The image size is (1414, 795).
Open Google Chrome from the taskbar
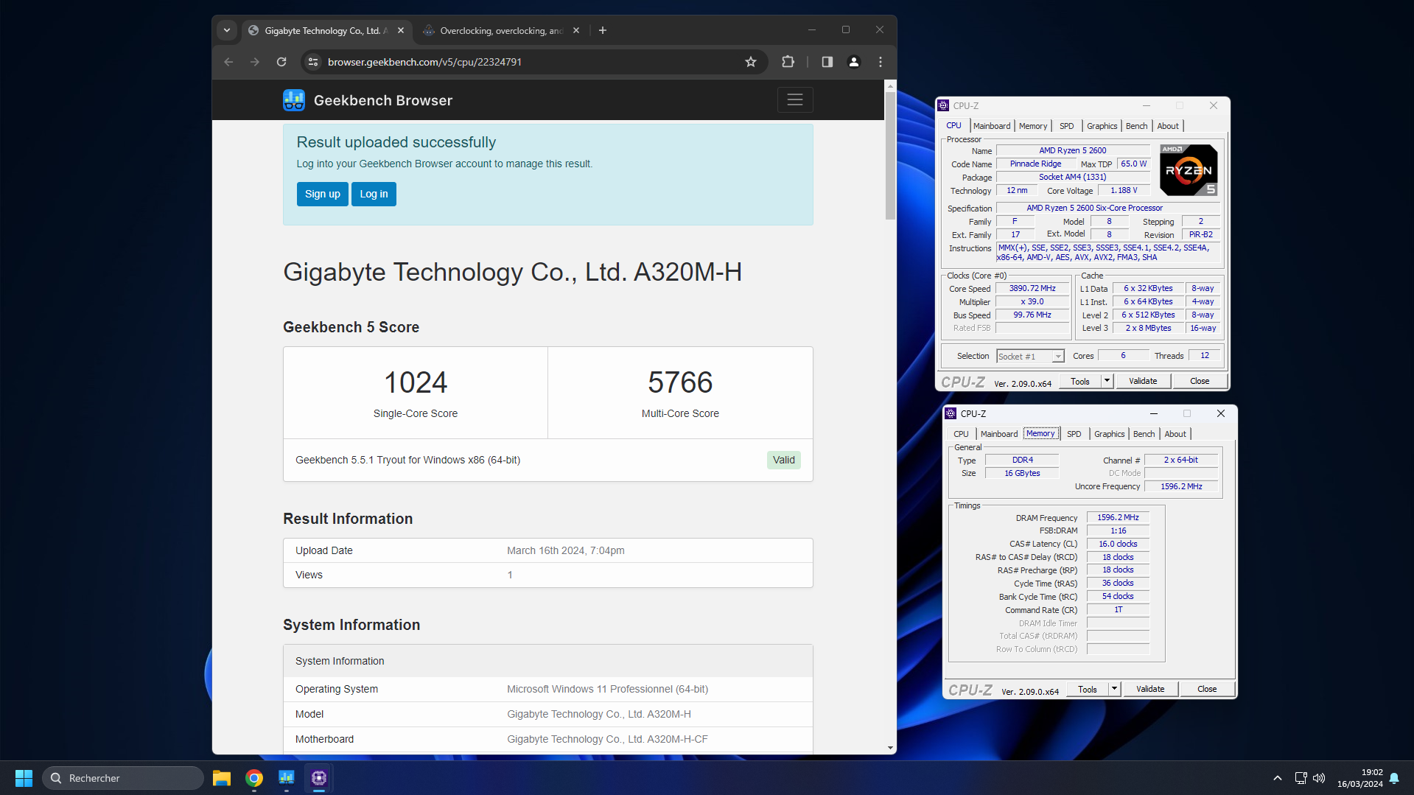coord(254,778)
